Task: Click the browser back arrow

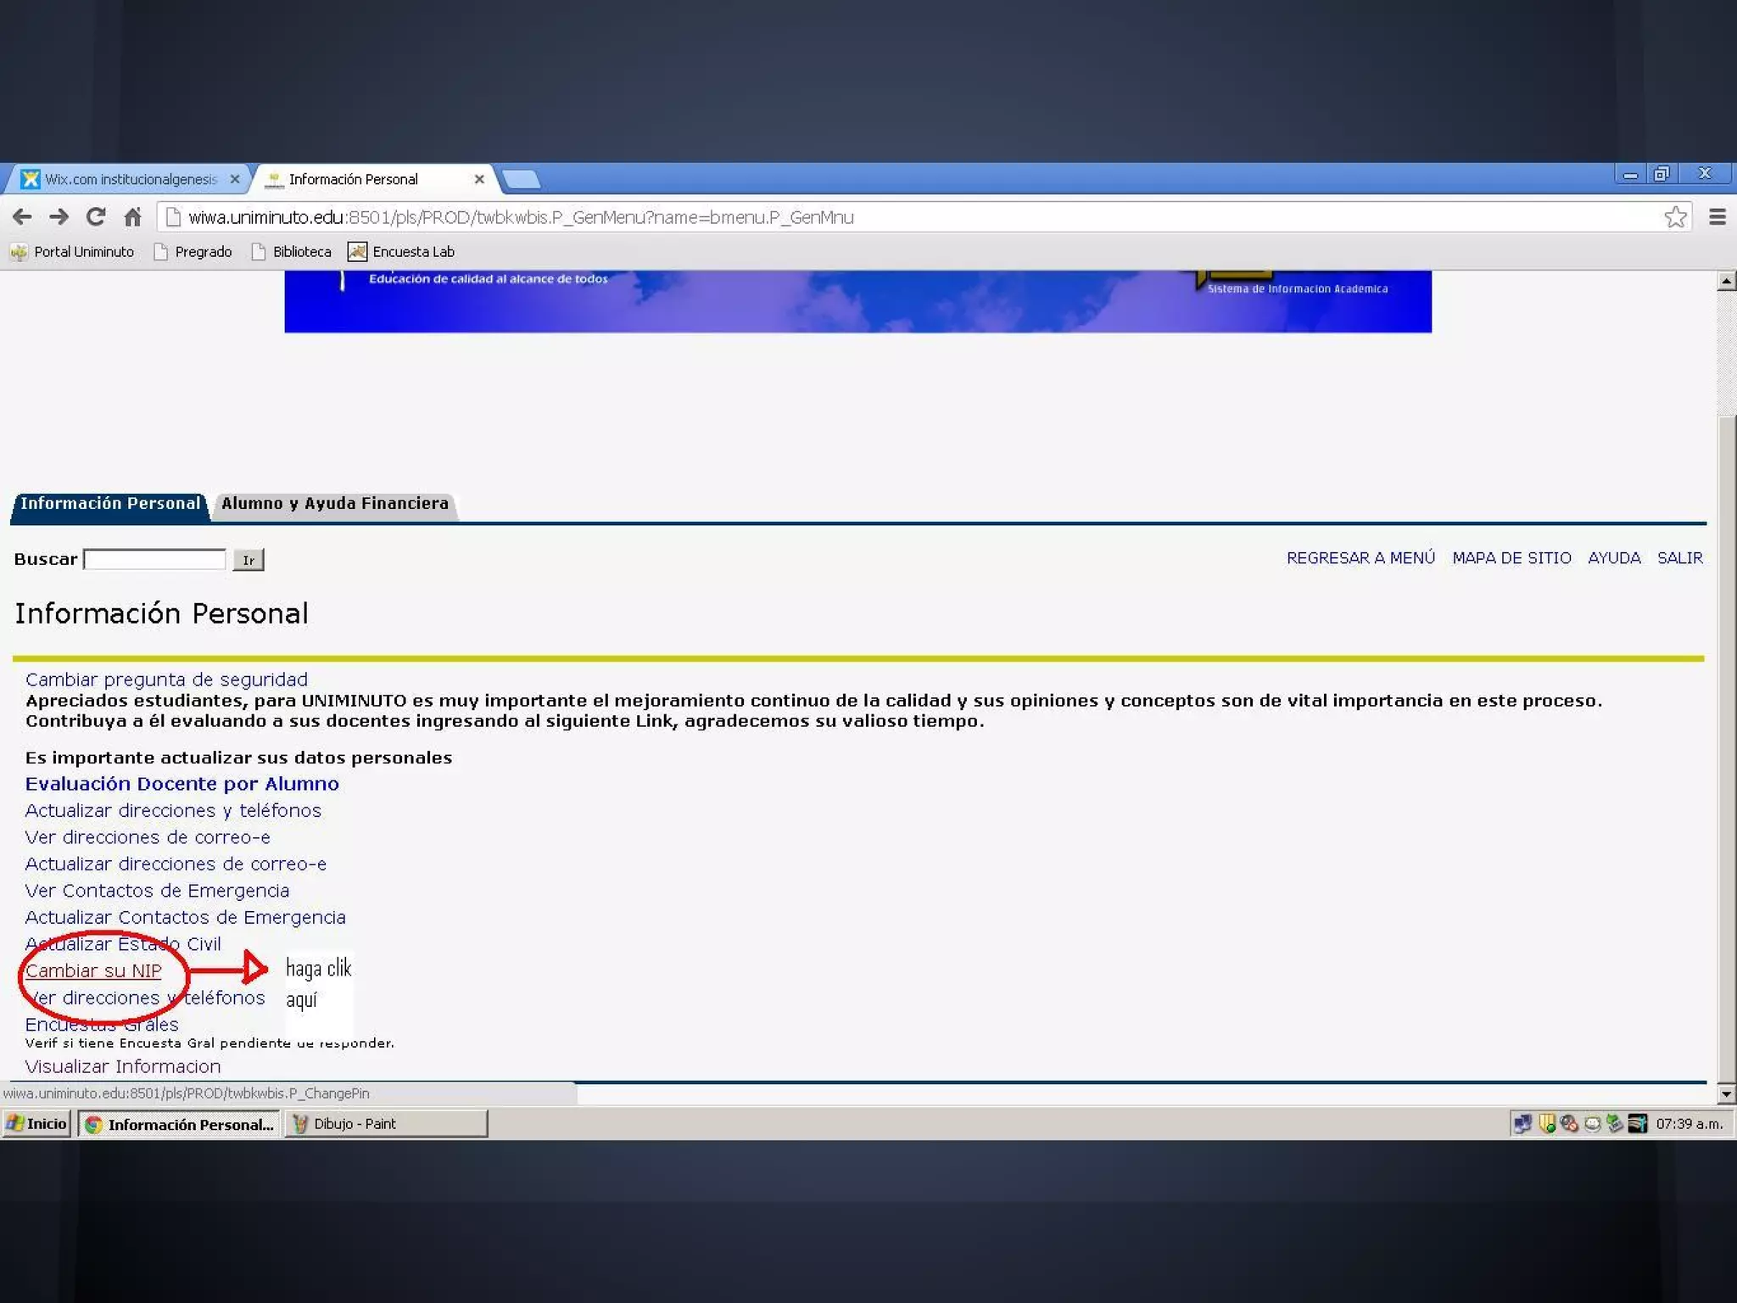Action: pos(22,217)
